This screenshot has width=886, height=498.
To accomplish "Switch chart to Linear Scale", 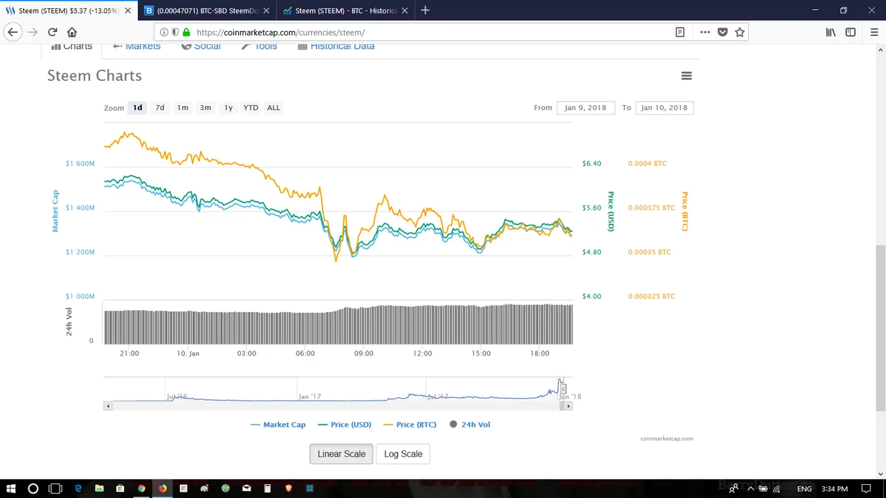I will (341, 454).
